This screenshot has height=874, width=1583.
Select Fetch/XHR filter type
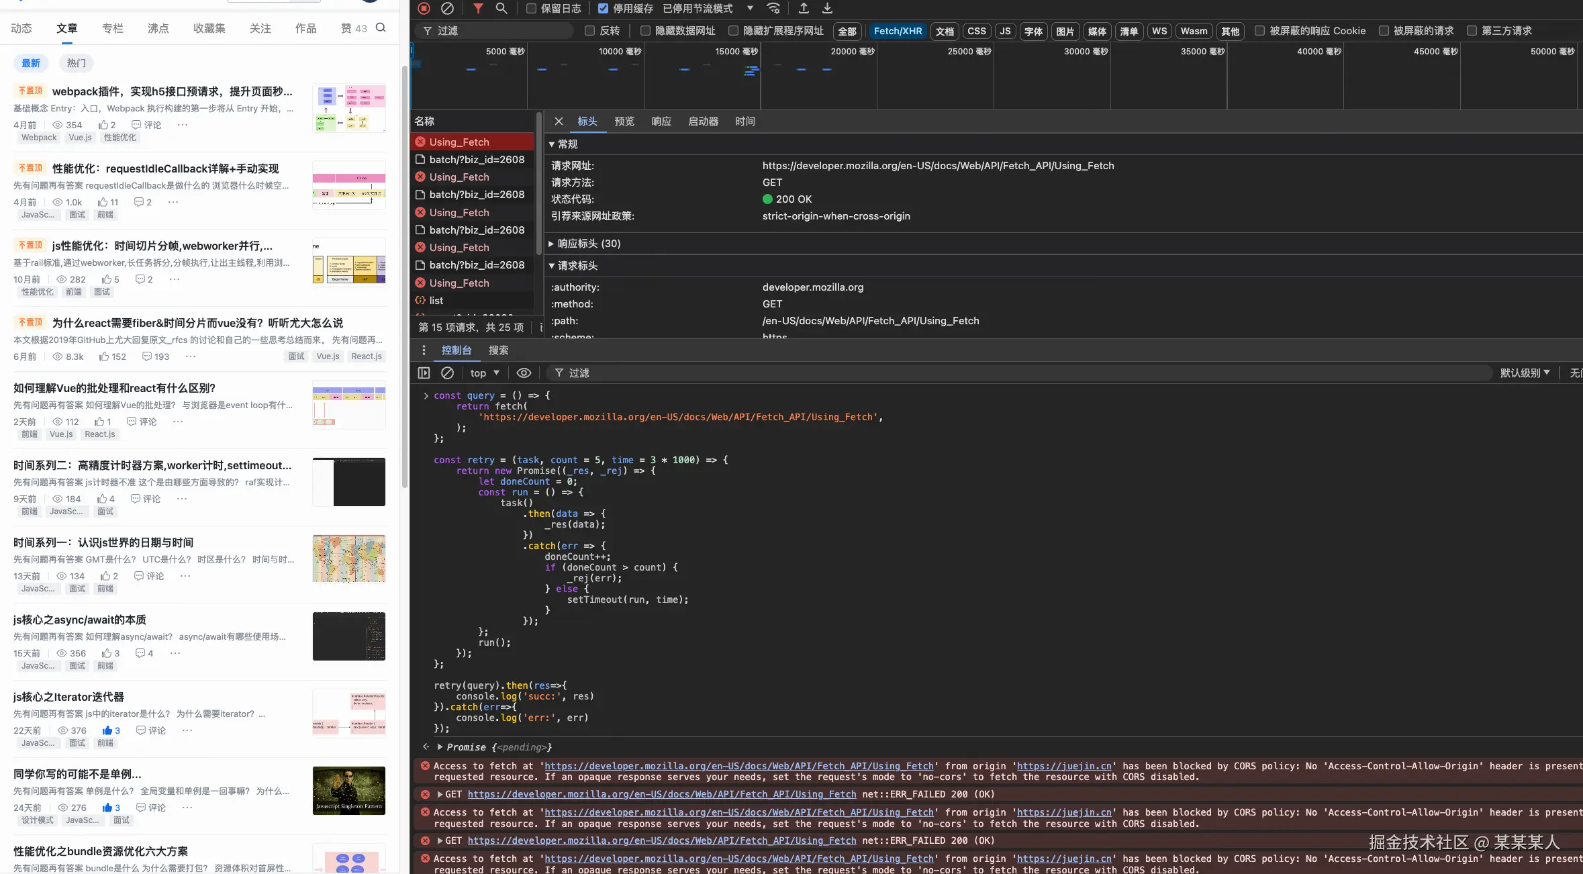[x=898, y=31]
